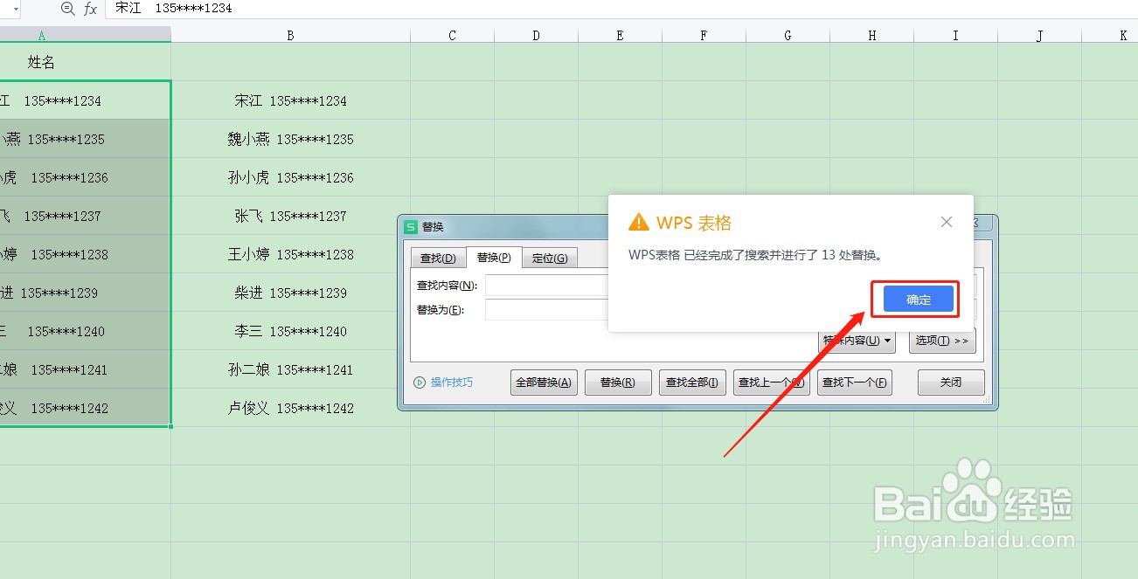The image size is (1138, 579).
Task: Click the WPS S icon in 替换 title bar
Action: pyautogui.click(x=411, y=226)
